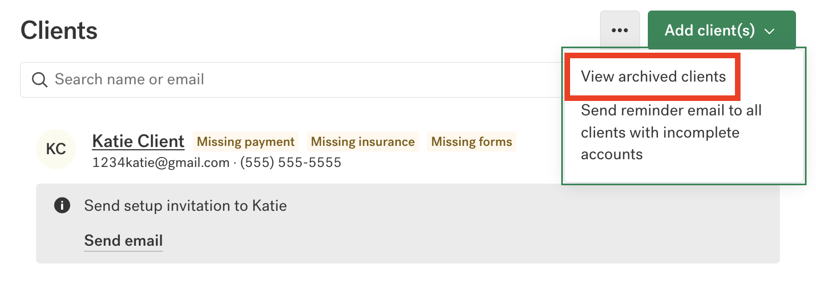Viewport: 816px width, 284px height.
Task: Click the info icon in setup banner
Action: click(x=62, y=206)
